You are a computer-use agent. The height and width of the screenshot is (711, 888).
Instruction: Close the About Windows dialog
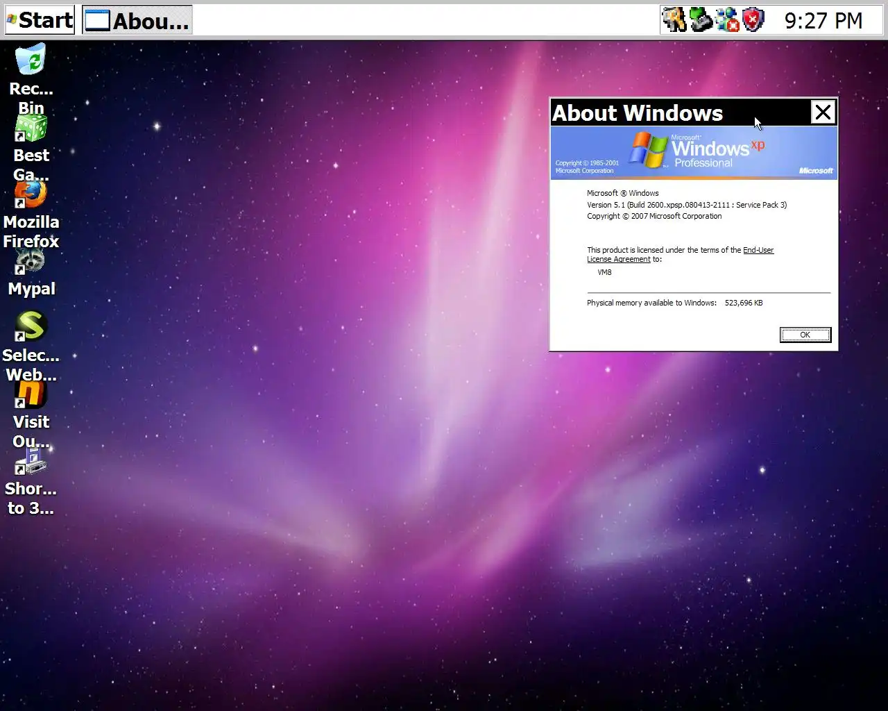[823, 112]
